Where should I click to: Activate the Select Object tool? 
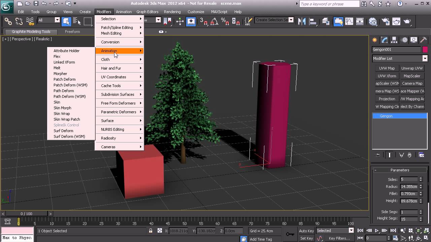pyautogui.click(x=66, y=21)
